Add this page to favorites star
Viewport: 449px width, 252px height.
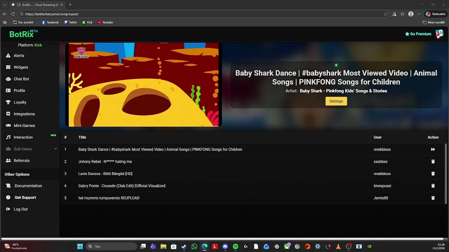pos(386,14)
